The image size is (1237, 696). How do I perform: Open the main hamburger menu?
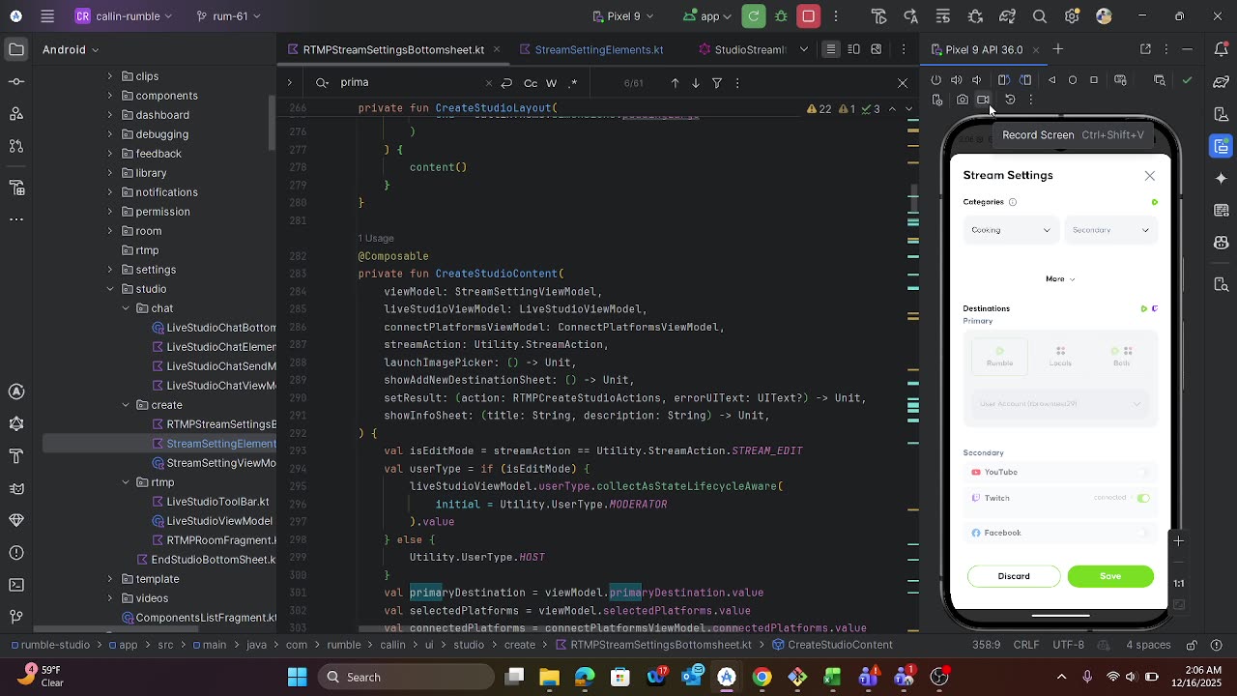click(47, 16)
